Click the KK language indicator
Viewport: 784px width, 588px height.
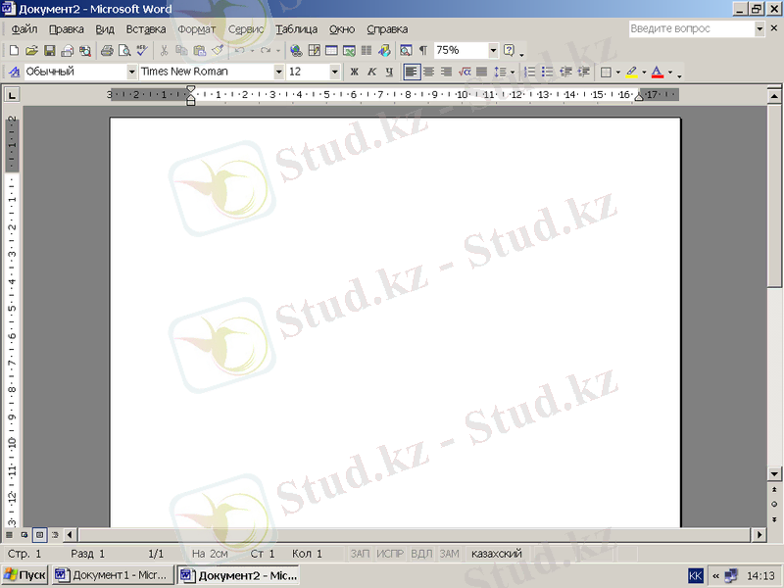click(x=695, y=575)
